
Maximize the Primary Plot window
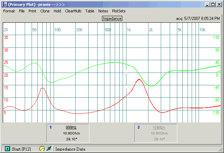[x=213, y=4]
